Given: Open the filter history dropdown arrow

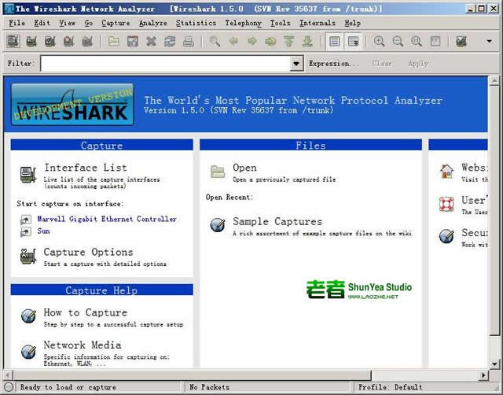Looking at the screenshot, I should (296, 64).
